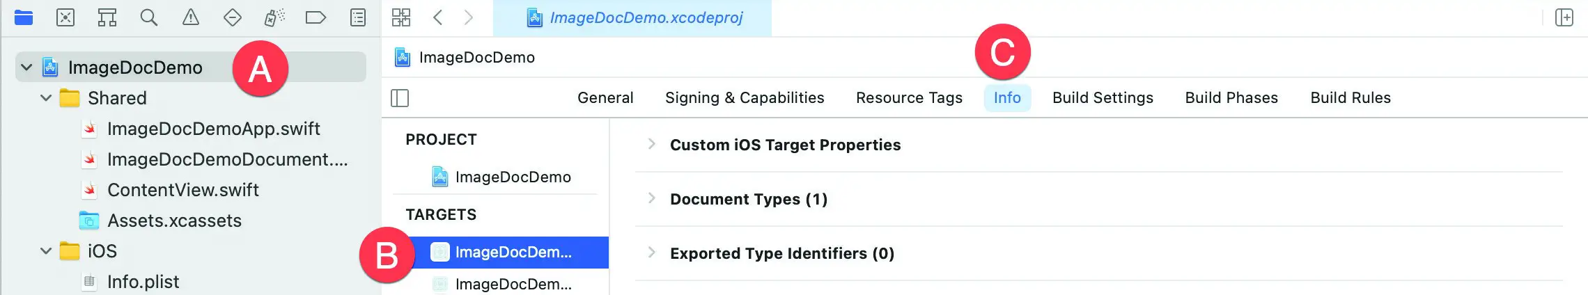This screenshot has height=295, width=1588.
Task: Show the Breakpoint navigator
Action: pyautogui.click(x=316, y=17)
